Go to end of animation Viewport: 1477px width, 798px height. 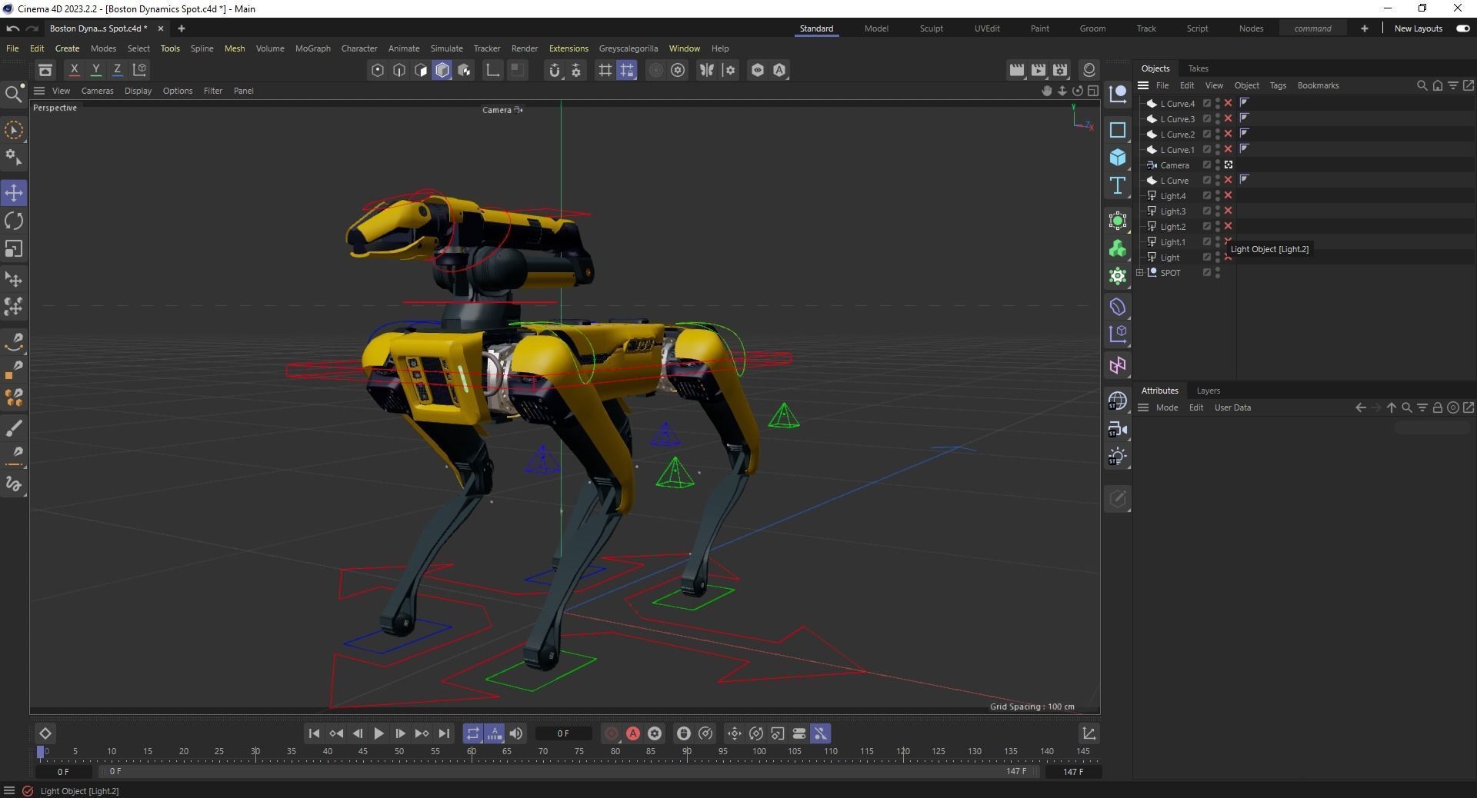[x=444, y=733]
